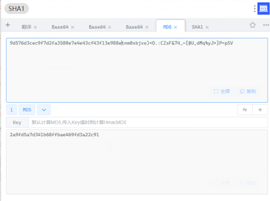This screenshot has width=270, height=201.
Task: Click the star favorite icon
Action: pos(253,25)
